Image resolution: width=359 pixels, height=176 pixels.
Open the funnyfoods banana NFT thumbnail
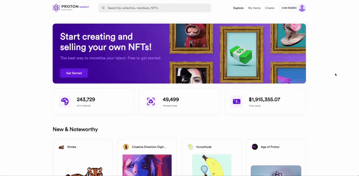coord(211,165)
